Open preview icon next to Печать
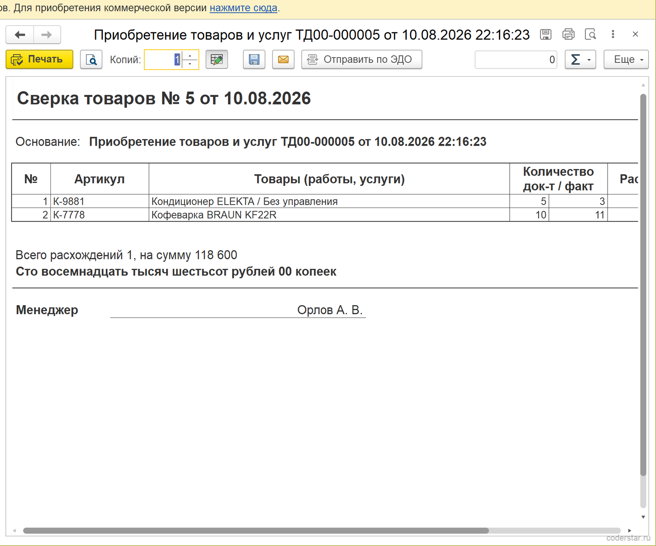656x546 pixels. pos(91,59)
